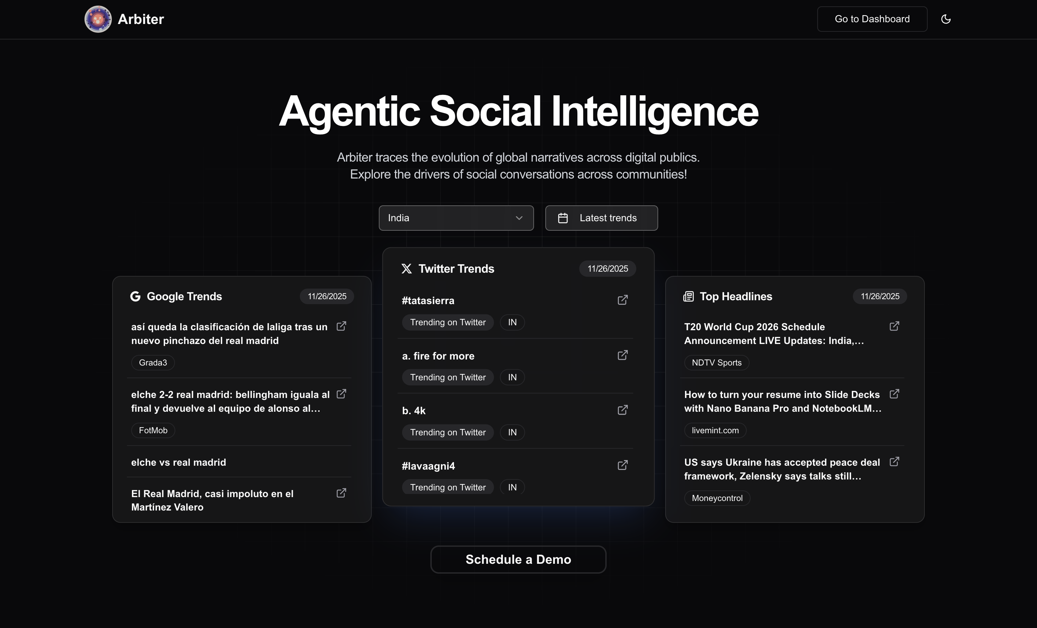Select the 'a. fire for more' trend
This screenshot has height=628, width=1037.
point(438,356)
